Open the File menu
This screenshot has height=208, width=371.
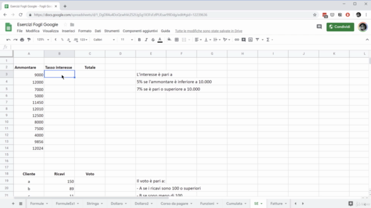20,31
